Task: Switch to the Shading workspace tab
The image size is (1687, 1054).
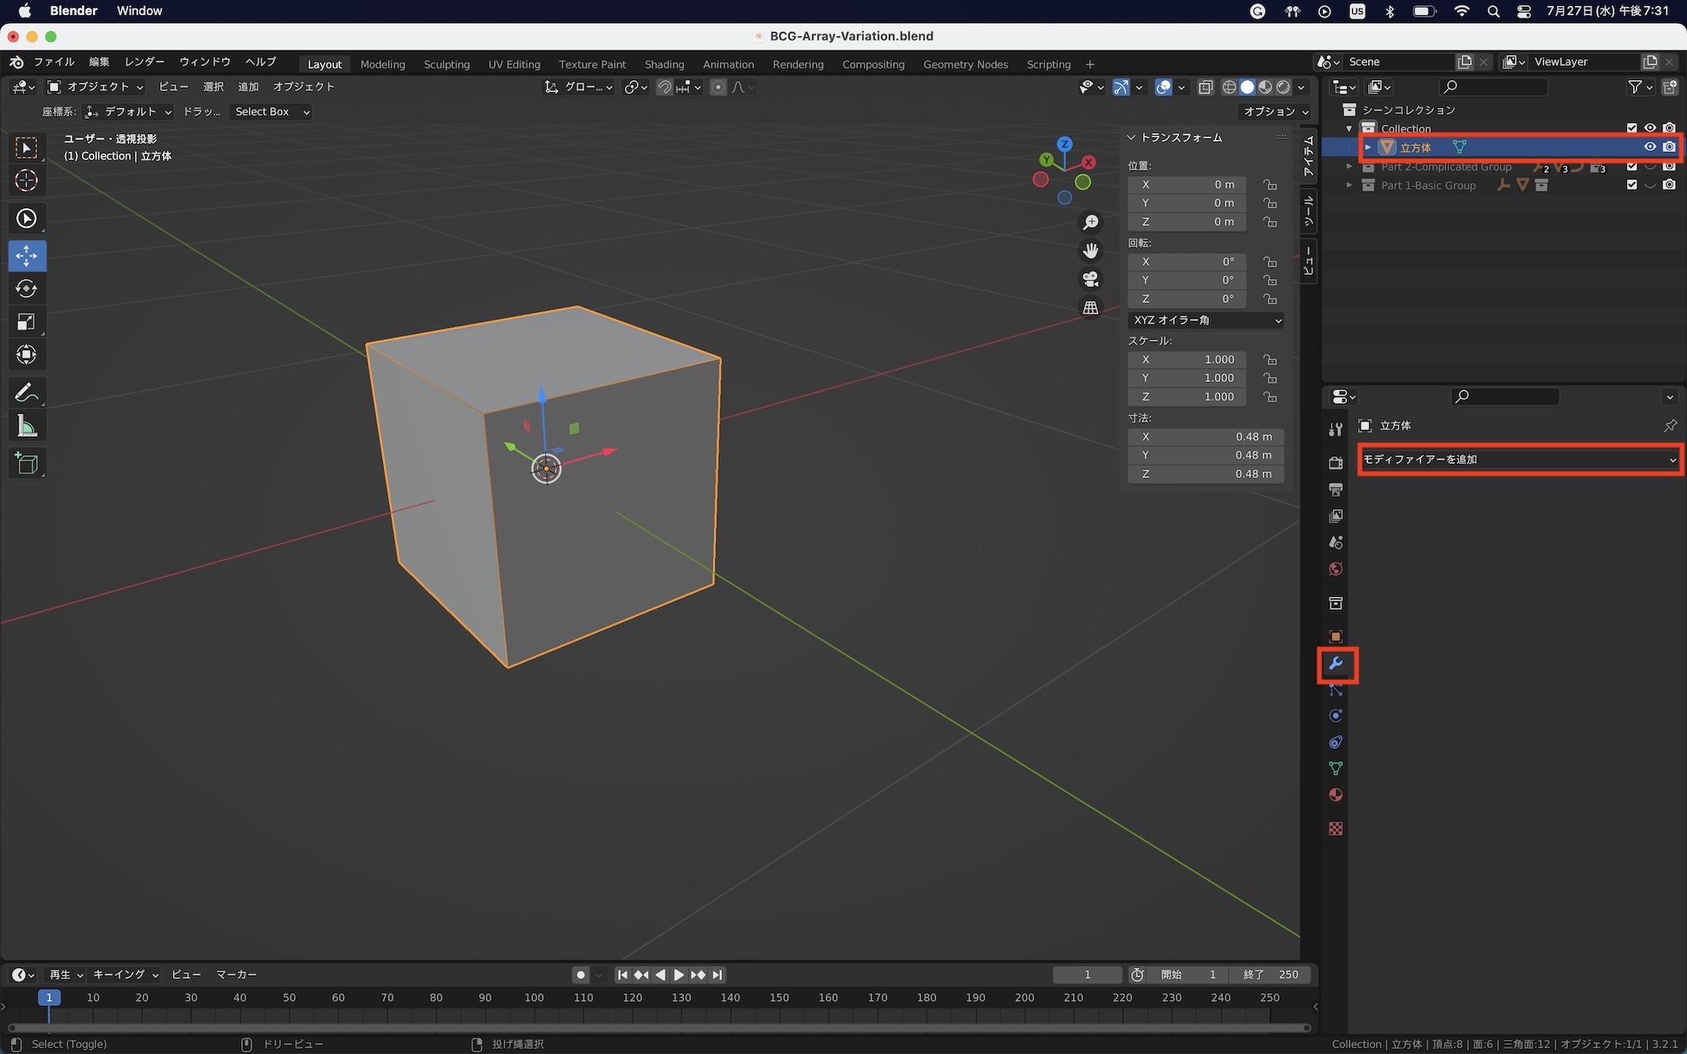Action: 664,64
